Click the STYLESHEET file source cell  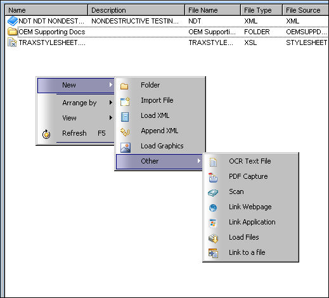[x=307, y=42]
